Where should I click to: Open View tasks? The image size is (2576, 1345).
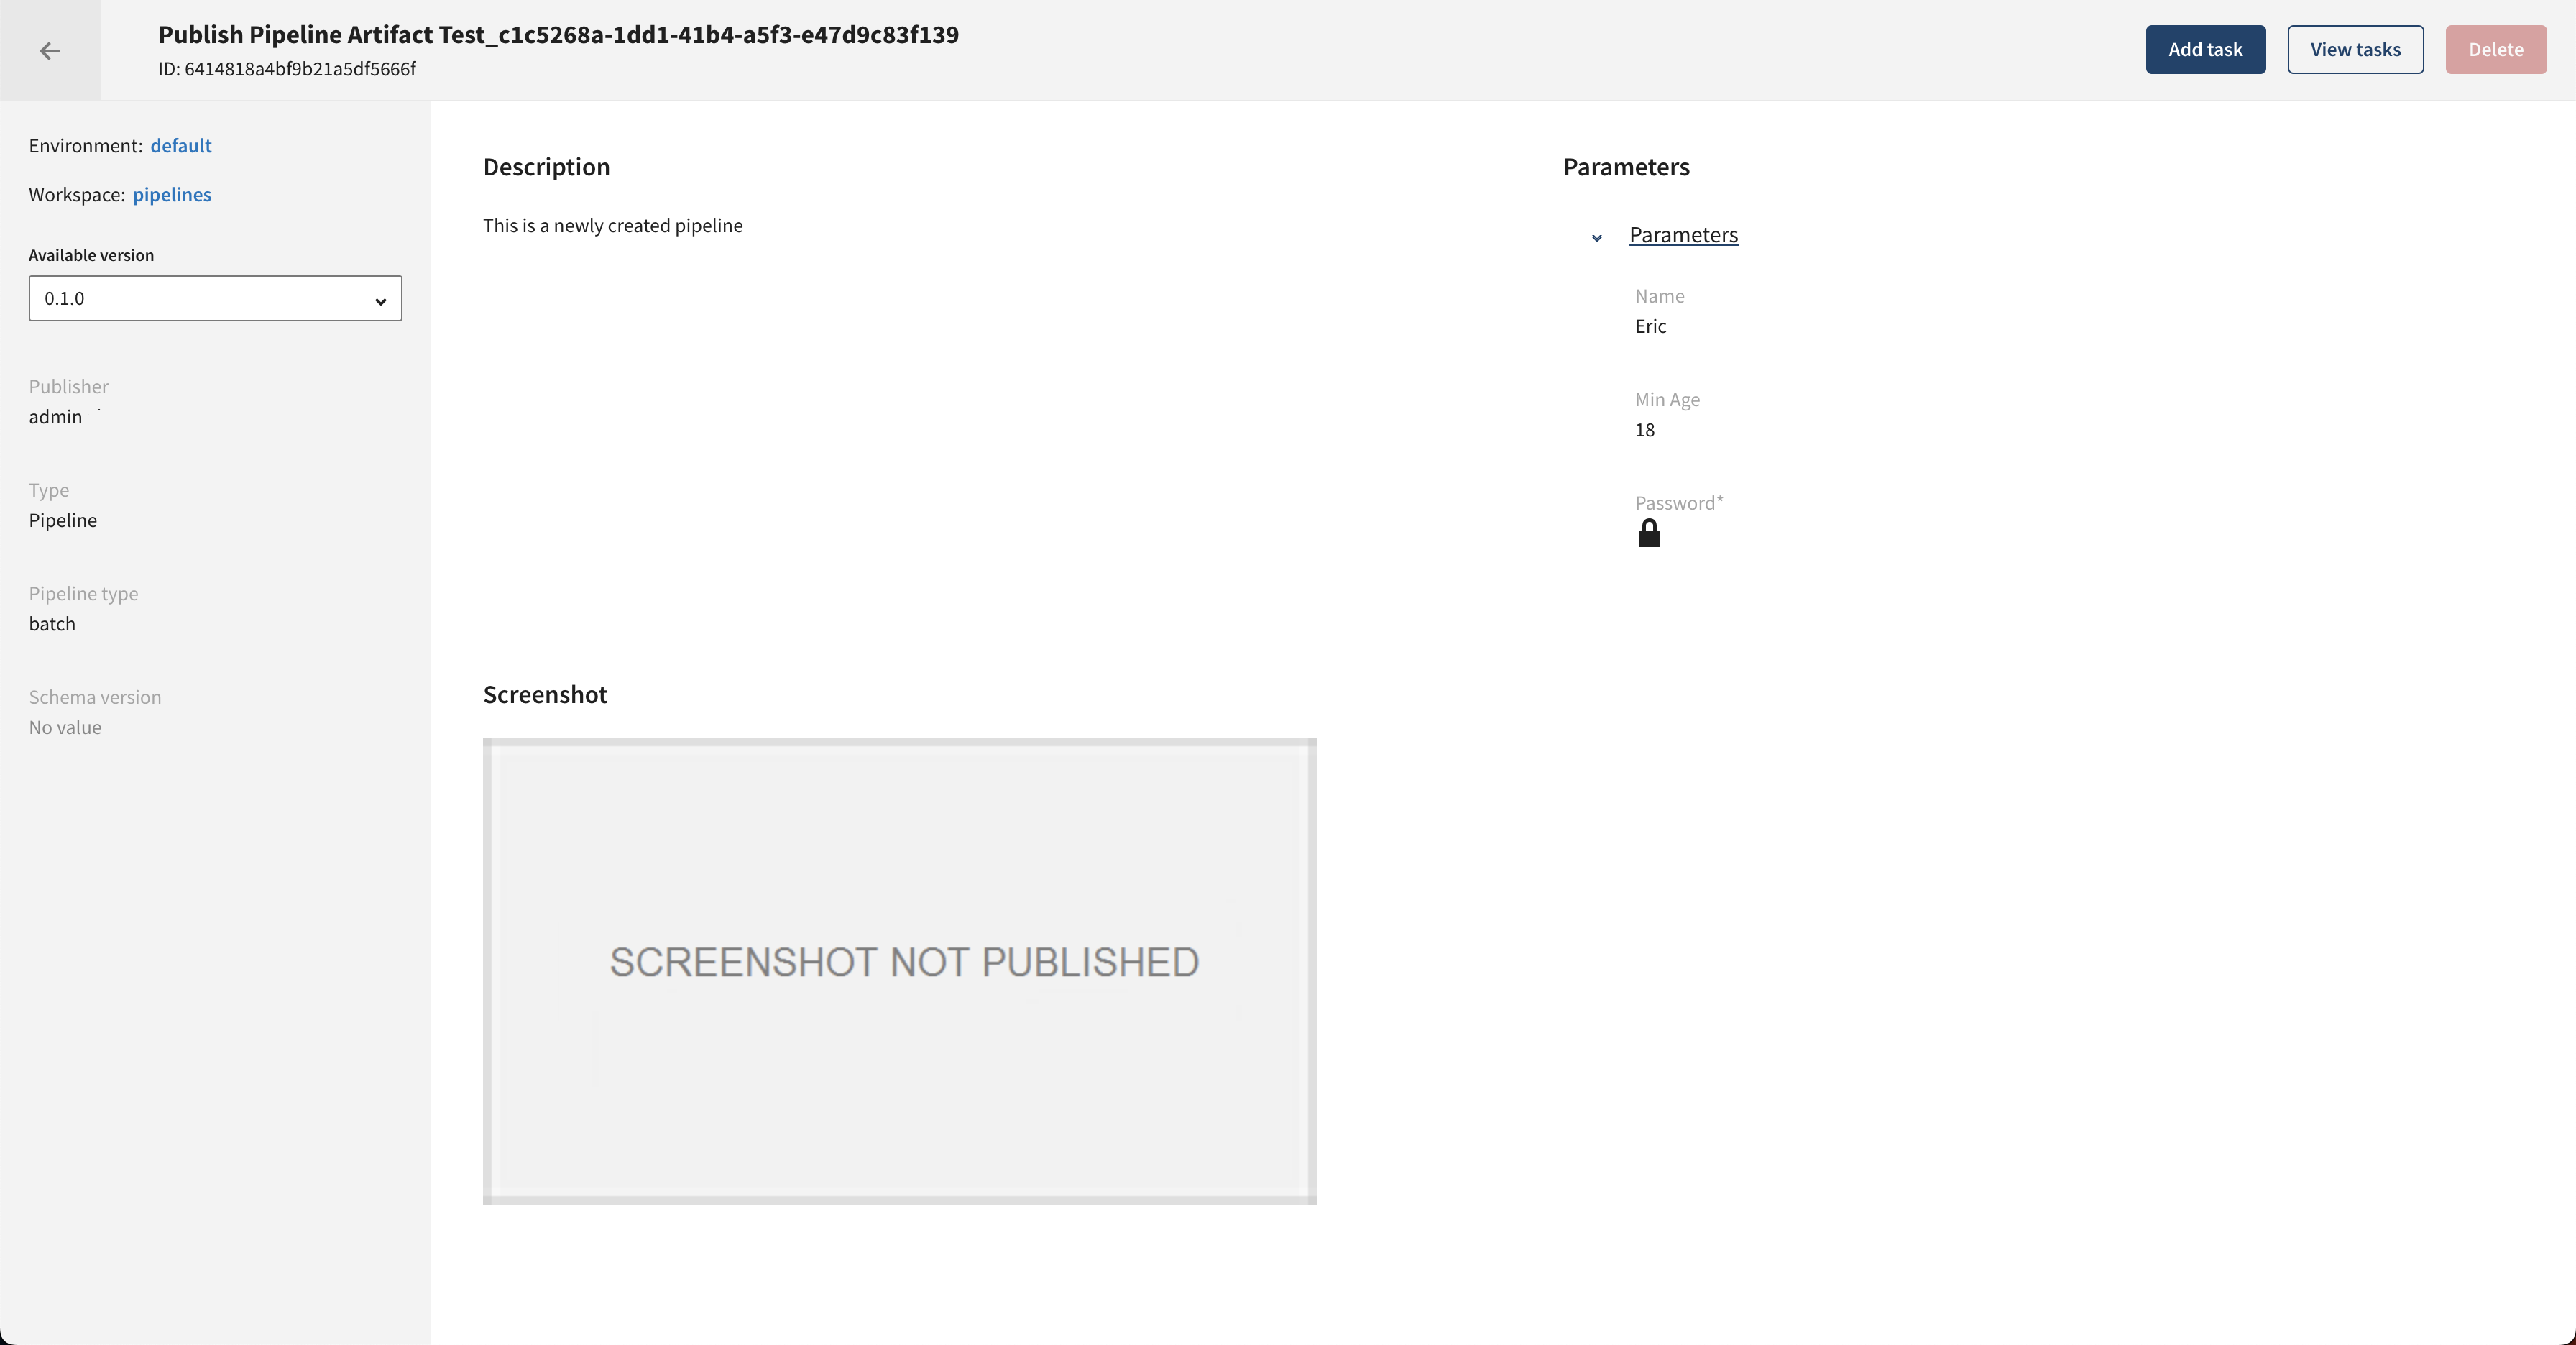tap(2355, 49)
